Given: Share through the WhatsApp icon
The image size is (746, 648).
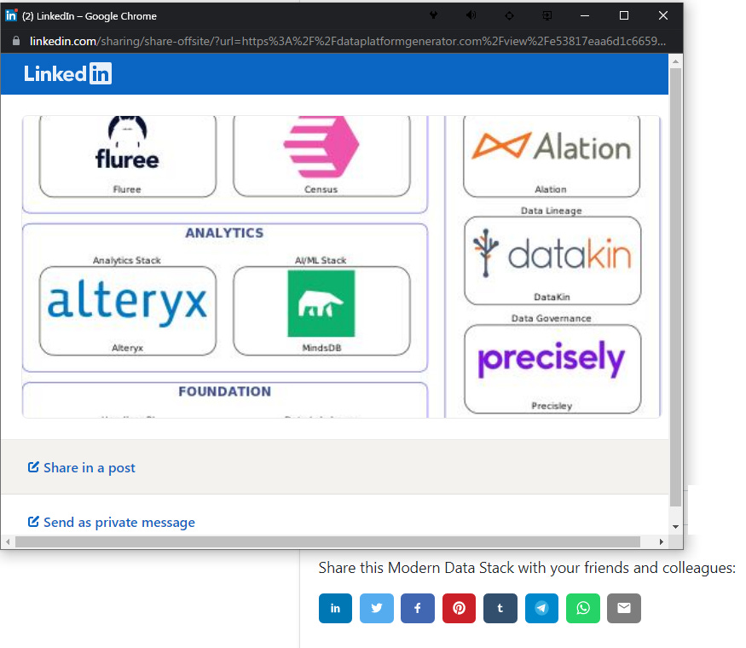Looking at the screenshot, I should [x=582, y=608].
